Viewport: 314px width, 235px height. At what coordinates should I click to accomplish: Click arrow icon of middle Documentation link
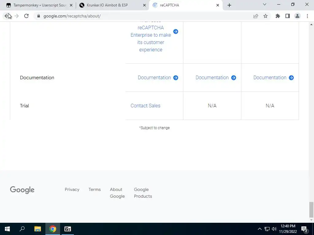pos(233,78)
